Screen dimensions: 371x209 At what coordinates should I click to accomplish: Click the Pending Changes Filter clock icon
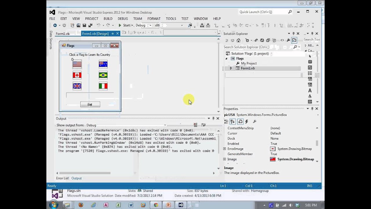point(247,40)
